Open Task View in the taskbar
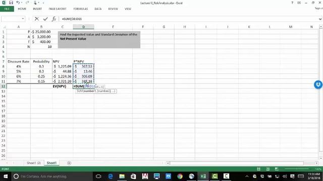Image resolution: width=323 pixels, height=181 pixels. click(98, 176)
